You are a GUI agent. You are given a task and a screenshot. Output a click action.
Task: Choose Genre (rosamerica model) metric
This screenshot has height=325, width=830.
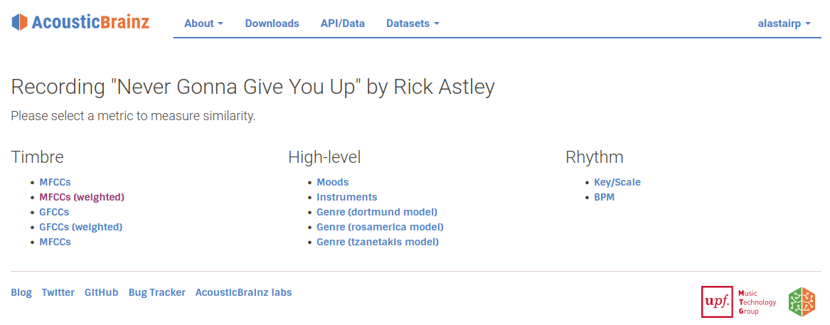(380, 227)
